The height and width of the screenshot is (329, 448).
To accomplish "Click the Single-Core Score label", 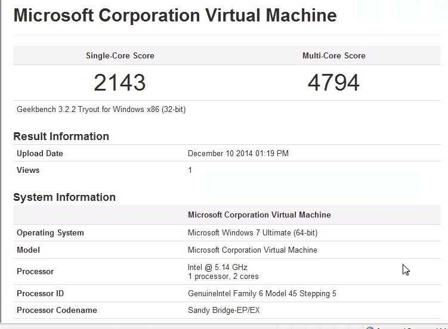I will click(x=120, y=55).
